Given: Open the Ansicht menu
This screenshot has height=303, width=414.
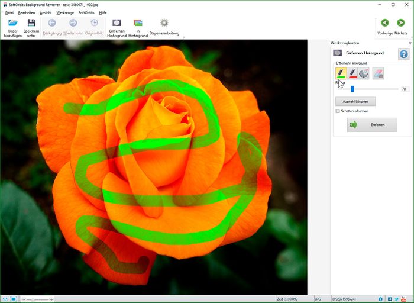Looking at the screenshot, I should (x=46, y=12).
